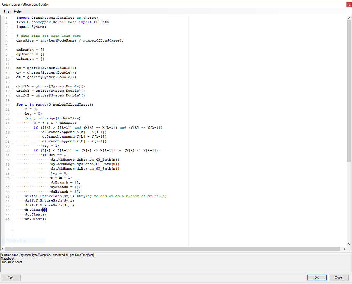Click the line 40 traceback entry
The height and width of the screenshot is (284, 352).
[x=13, y=262]
